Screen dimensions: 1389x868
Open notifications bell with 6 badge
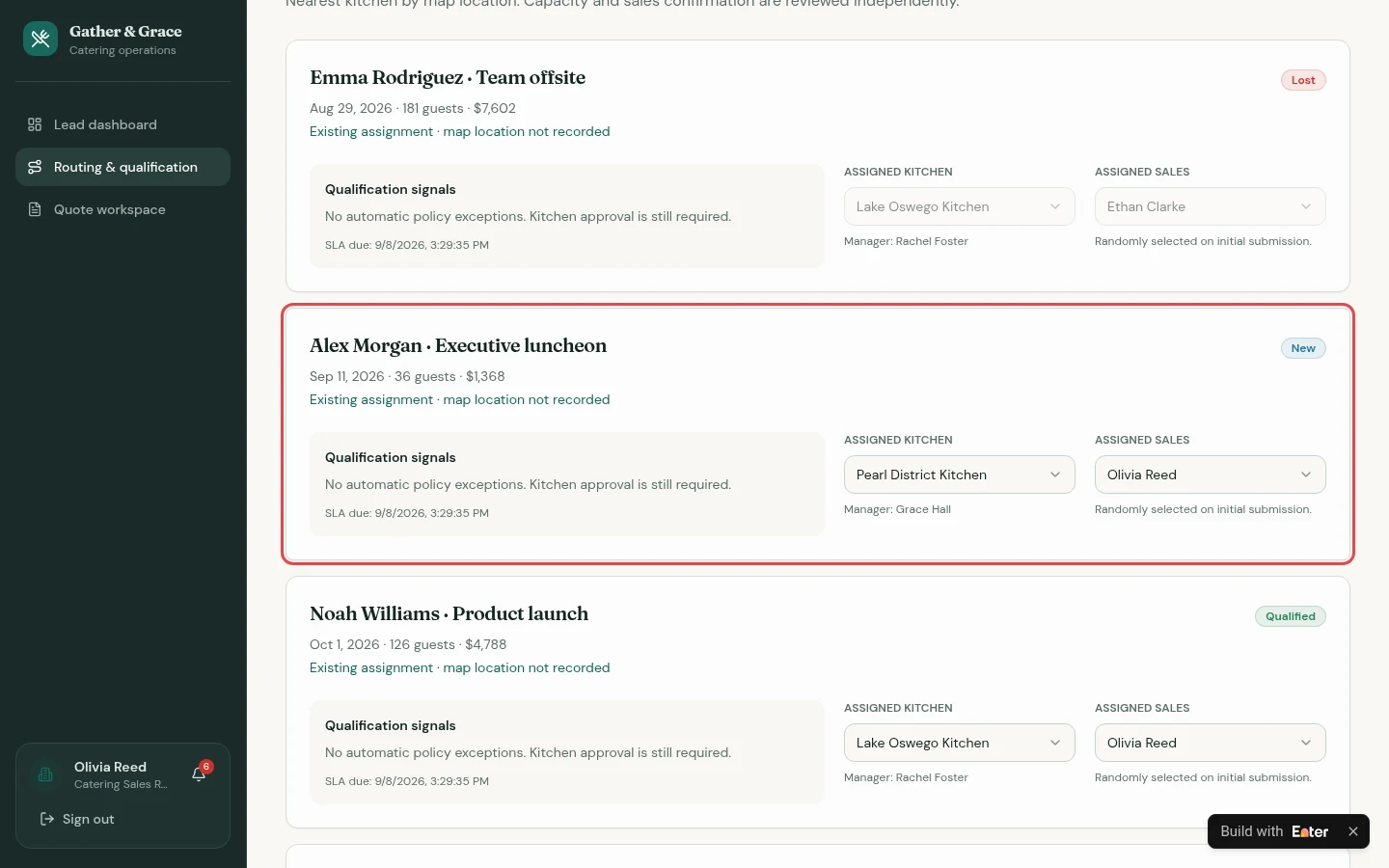coord(200,773)
